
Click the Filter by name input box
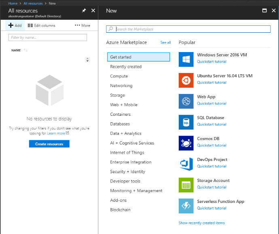48,38
